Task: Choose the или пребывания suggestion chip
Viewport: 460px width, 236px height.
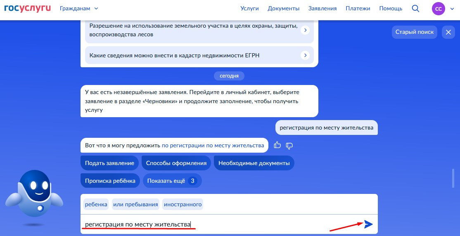Action: [x=135, y=204]
